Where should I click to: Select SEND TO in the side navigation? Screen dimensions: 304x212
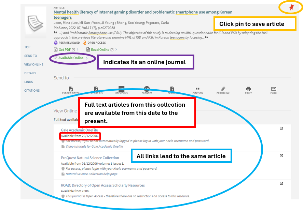(x=31, y=56)
